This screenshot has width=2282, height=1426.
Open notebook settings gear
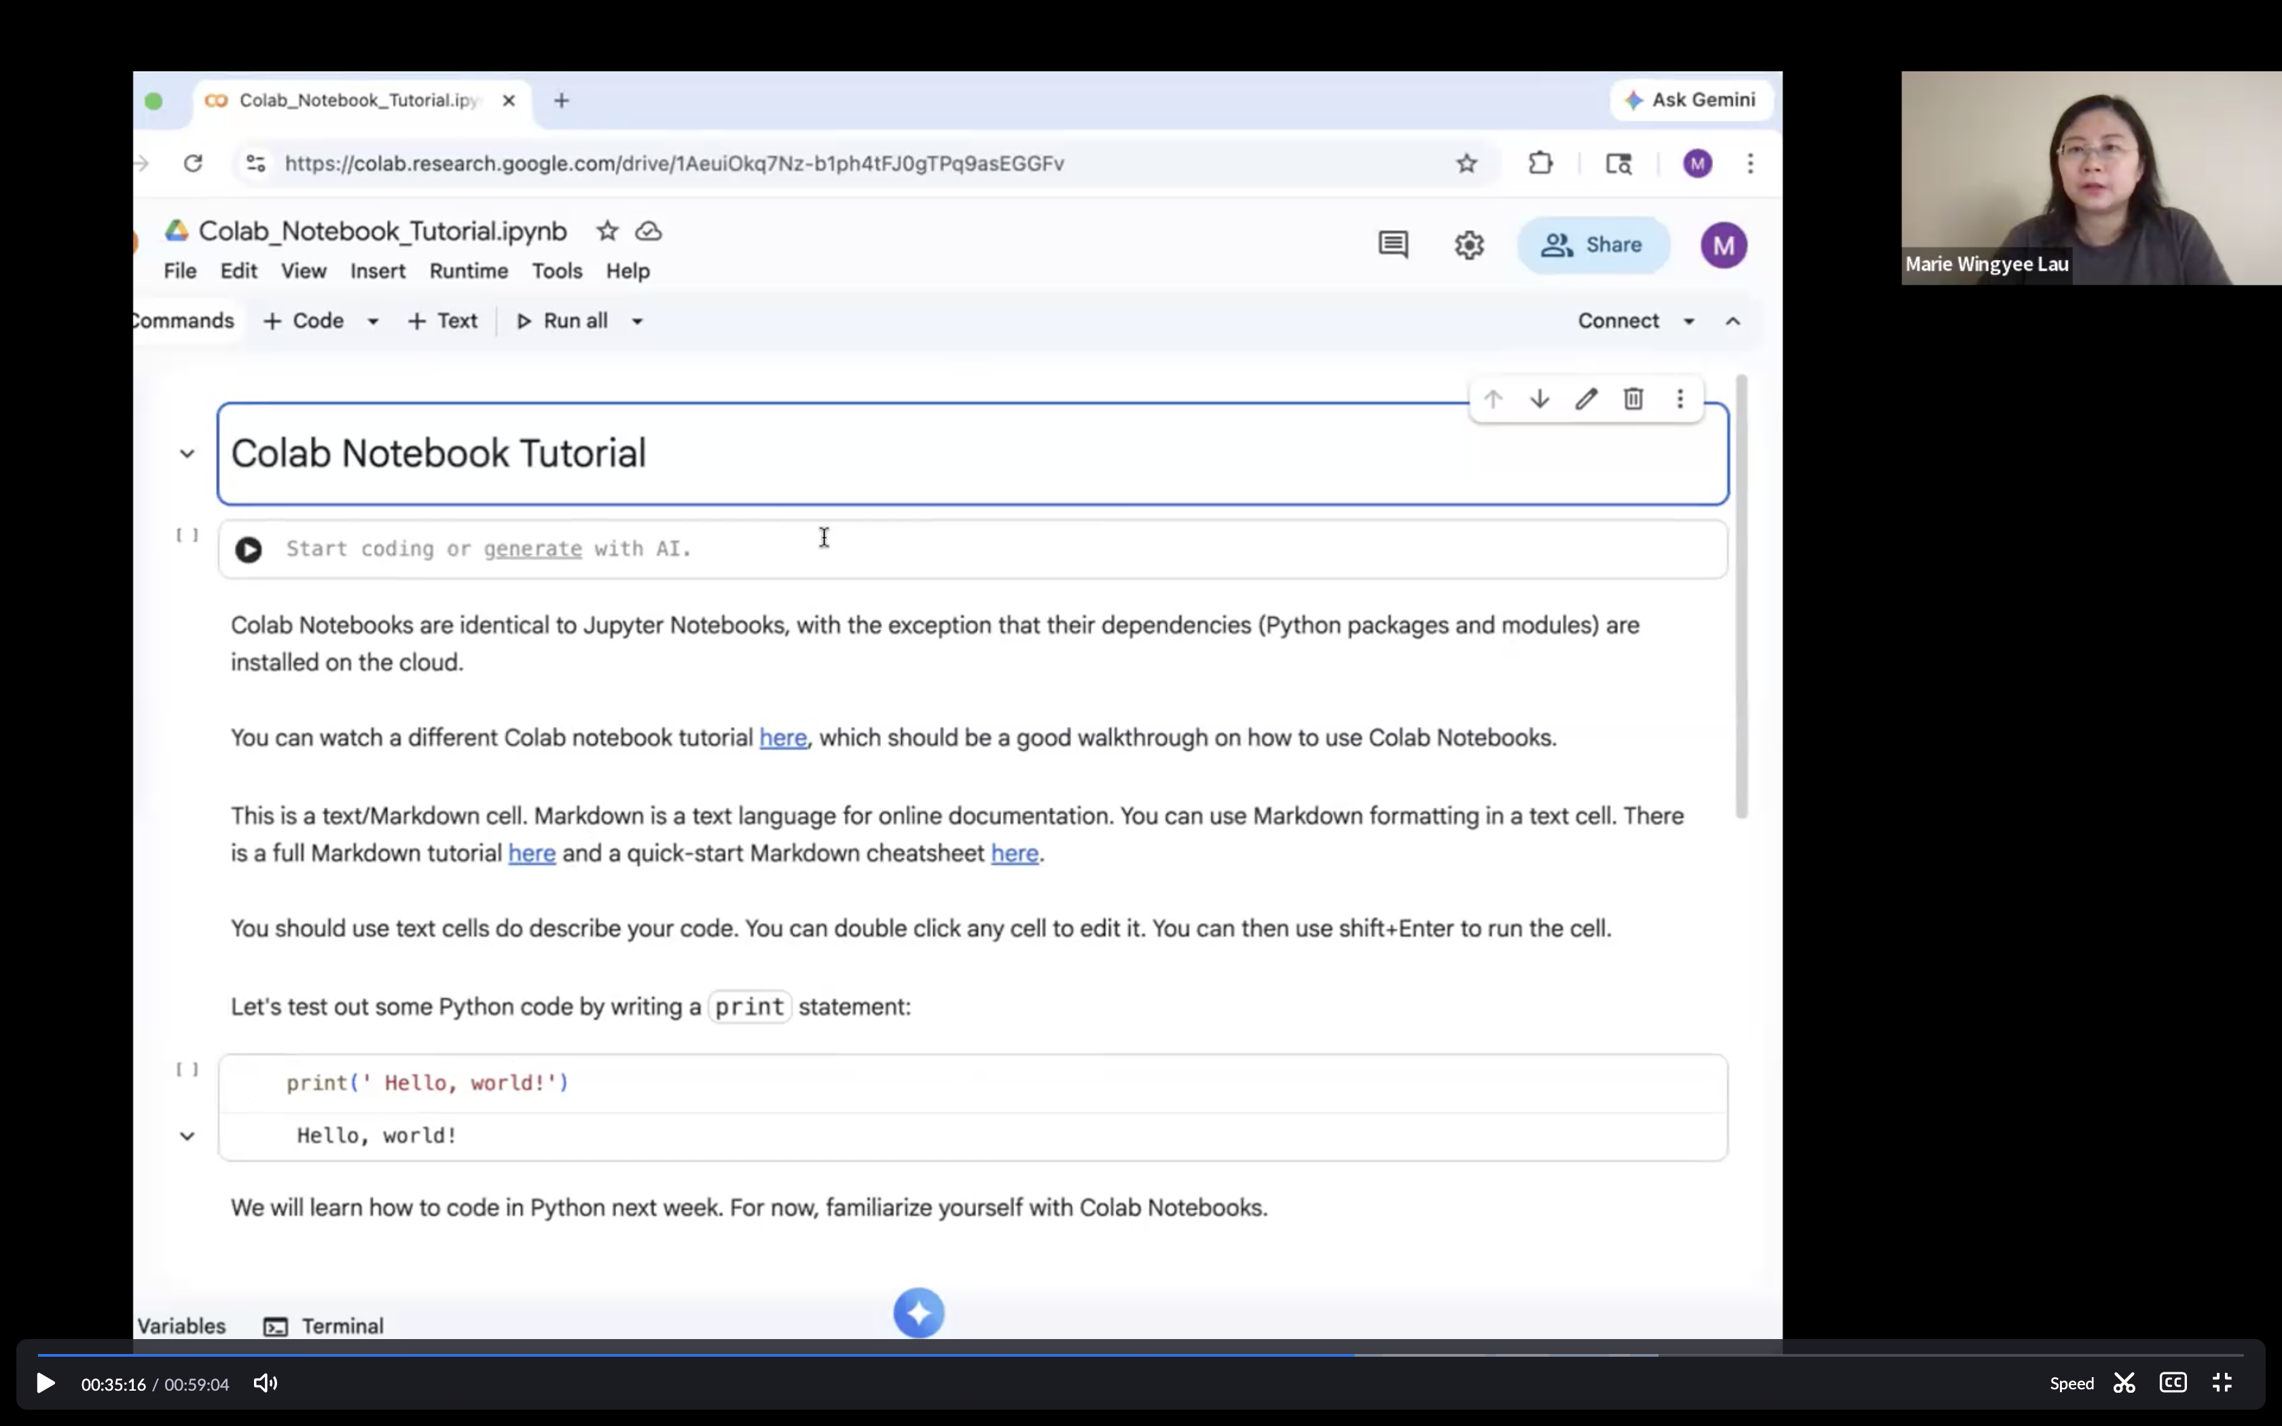pos(1468,245)
